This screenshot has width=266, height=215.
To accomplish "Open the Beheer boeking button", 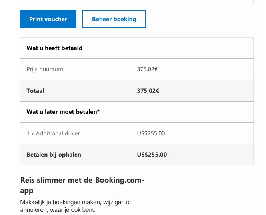I will [114, 19].
